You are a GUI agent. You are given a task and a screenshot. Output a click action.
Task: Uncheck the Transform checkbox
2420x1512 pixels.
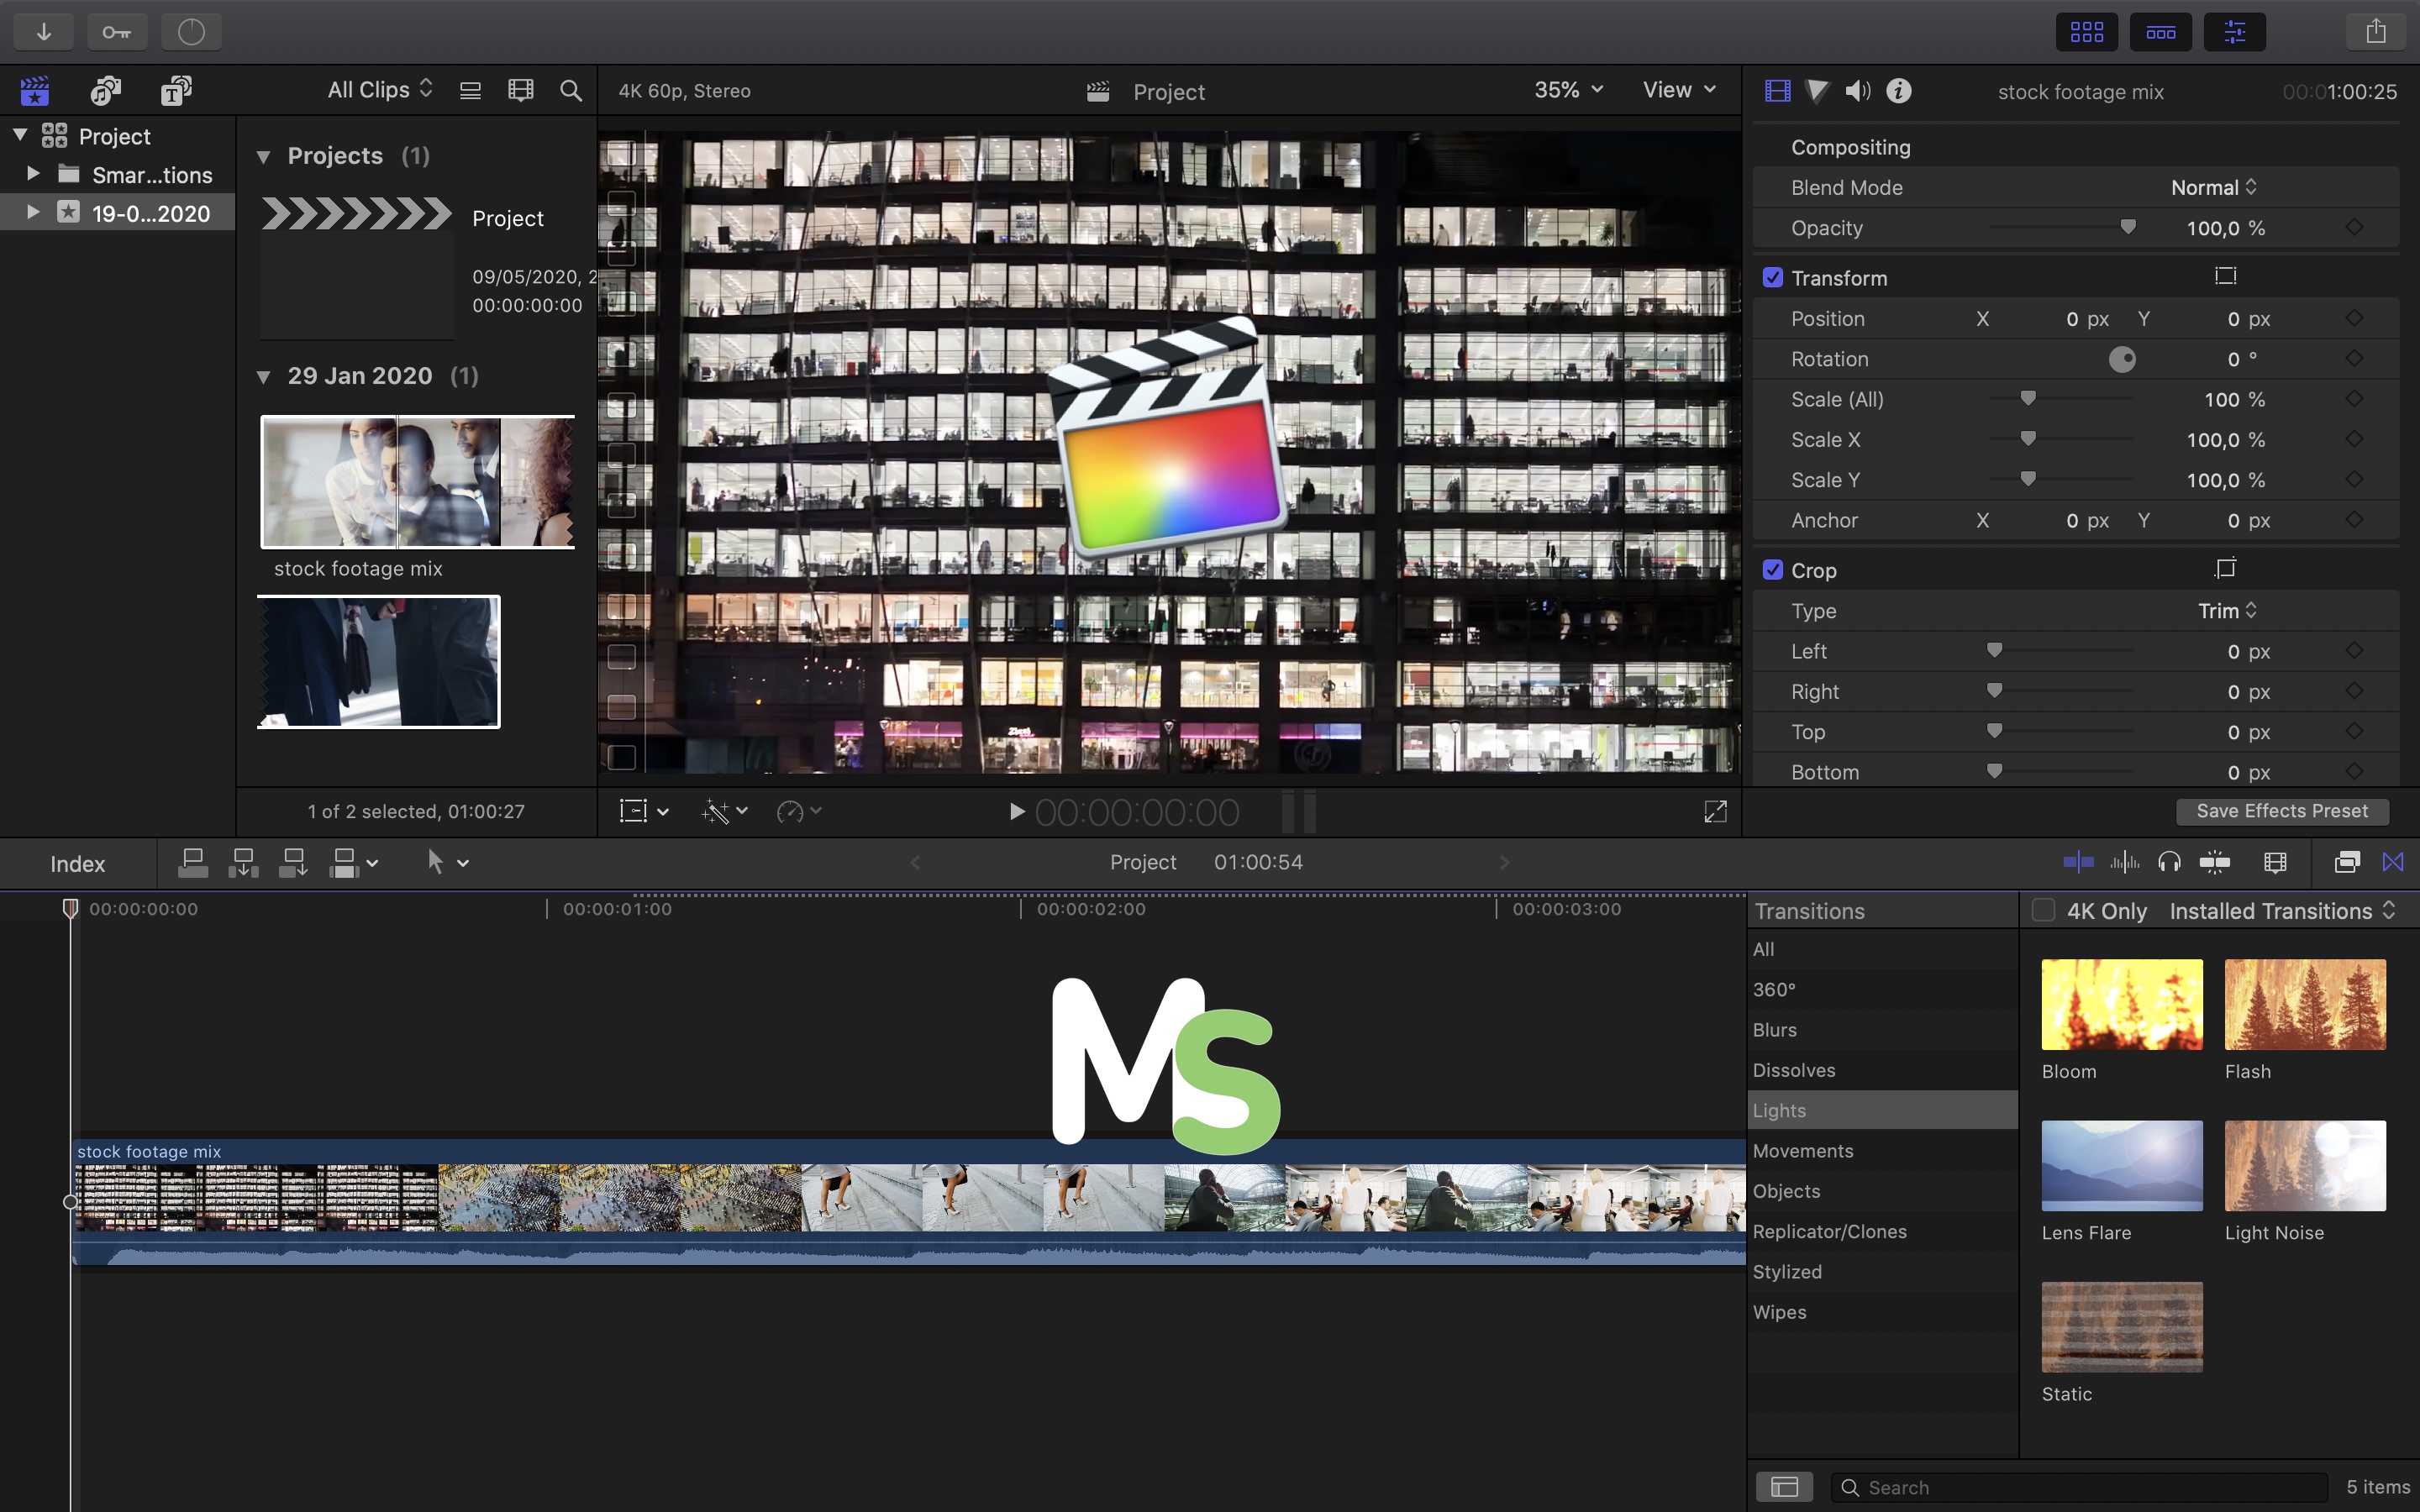click(1773, 277)
